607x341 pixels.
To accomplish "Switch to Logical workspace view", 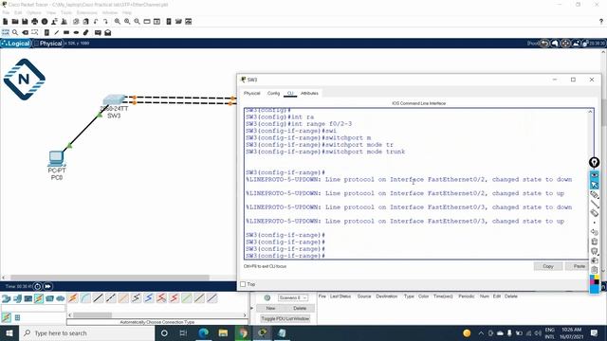I will pos(15,44).
